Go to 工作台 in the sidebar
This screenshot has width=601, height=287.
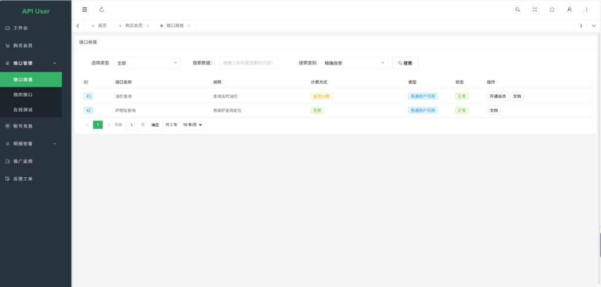pos(36,28)
